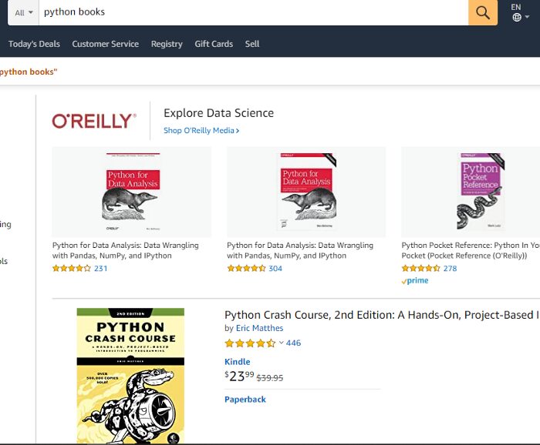Open the EN language selector
This screenshot has width=540, height=445.
click(516, 7)
